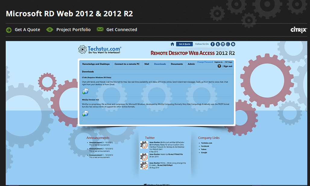The width and height of the screenshot is (310, 186).
Task: Go to the Admin tab
Action: click(x=191, y=64)
